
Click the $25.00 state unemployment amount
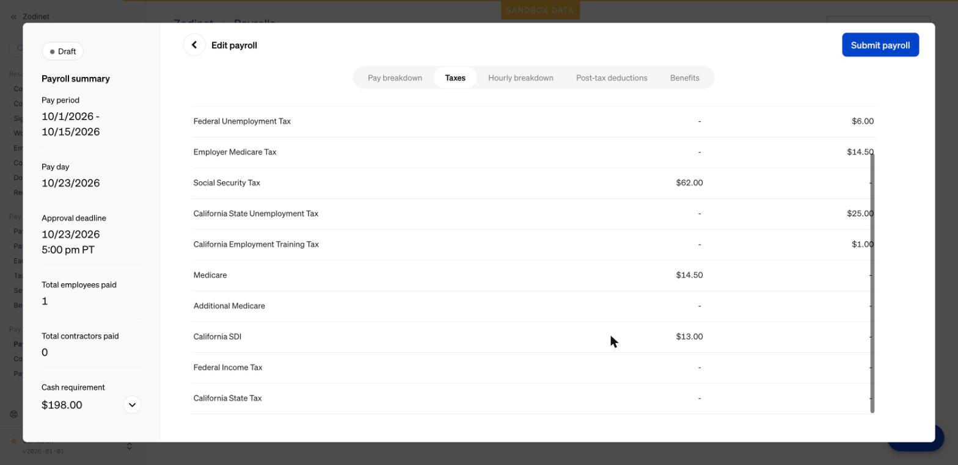pos(860,214)
